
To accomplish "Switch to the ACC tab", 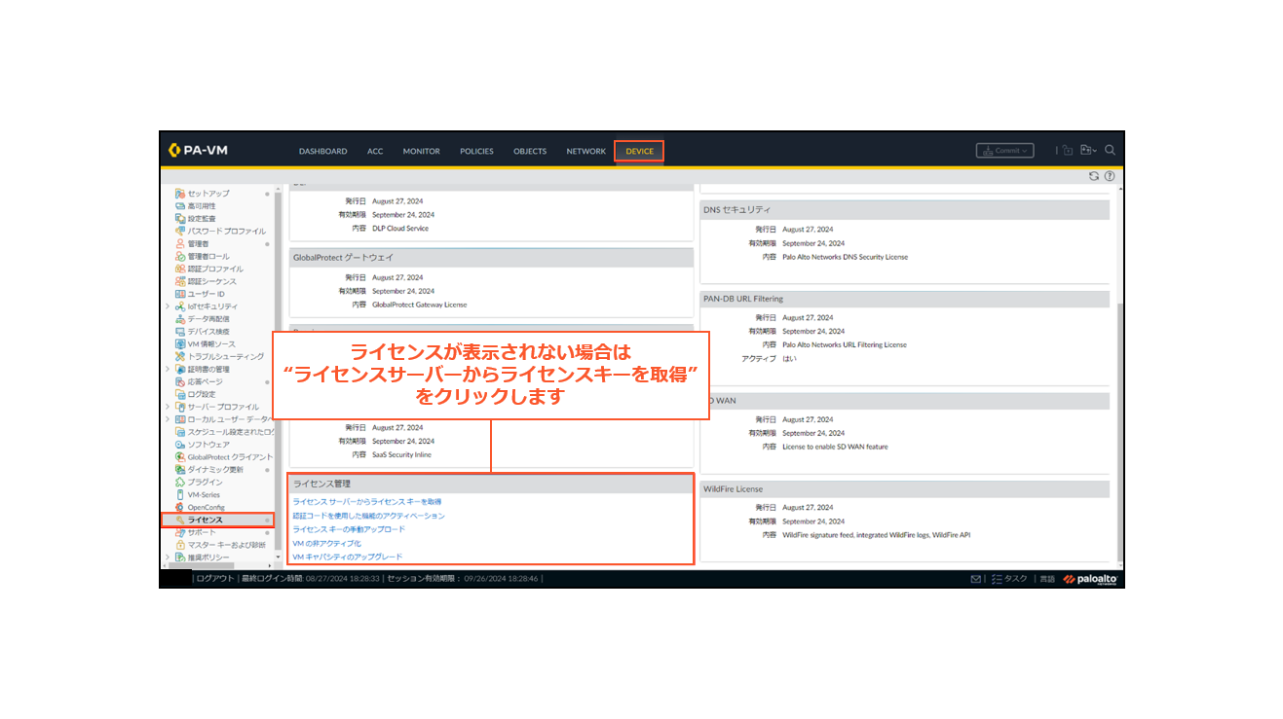I will [375, 152].
